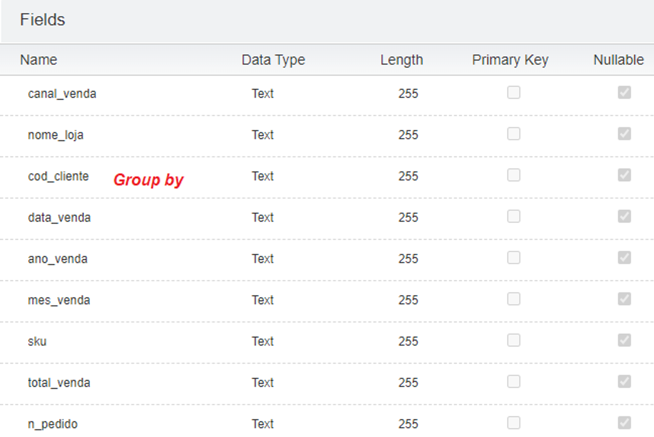Toggle Primary Key for sku field
Screen dimensions: 654x437
[513, 340]
